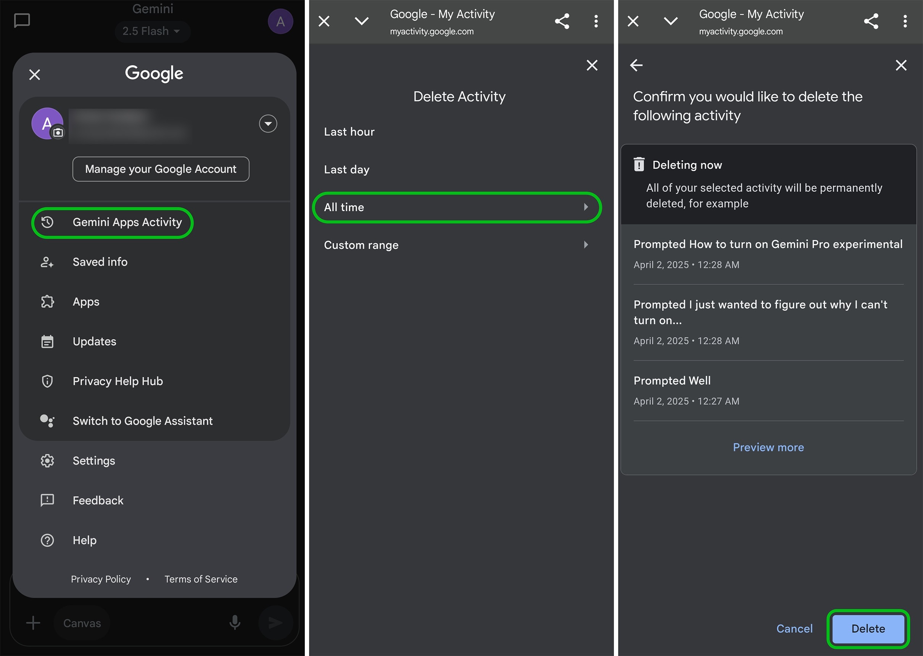Screen dimensions: 923x656
Task: Open Preview more link
Action: pyautogui.click(x=768, y=447)
